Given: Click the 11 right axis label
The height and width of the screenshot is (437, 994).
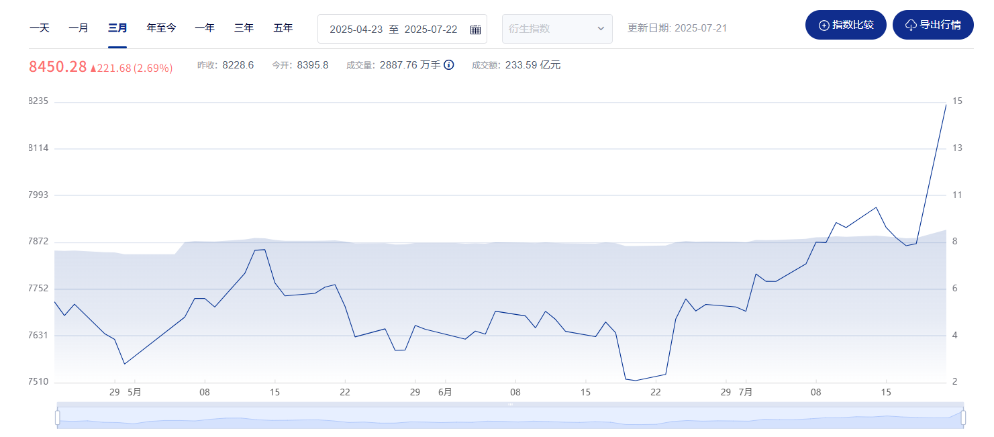Looking at the screenshot, I should tap(958, 195).
